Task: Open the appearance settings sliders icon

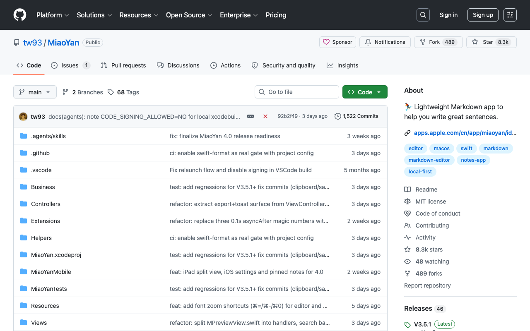Action: point(510,15)
